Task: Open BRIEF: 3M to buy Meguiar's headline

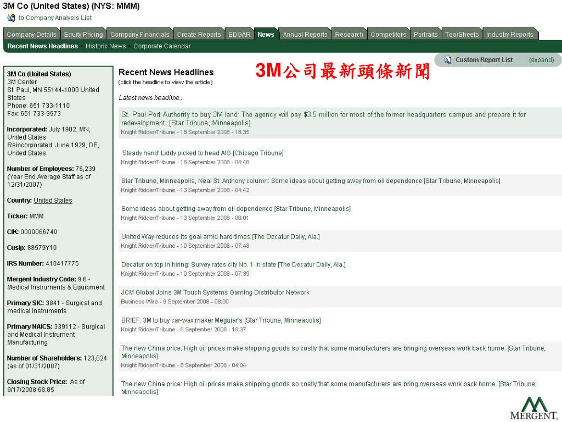Action: coord(221,320)
